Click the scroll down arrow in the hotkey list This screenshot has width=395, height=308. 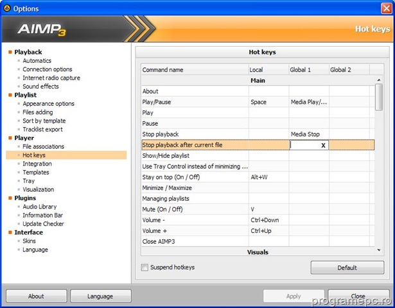point(379,250)
